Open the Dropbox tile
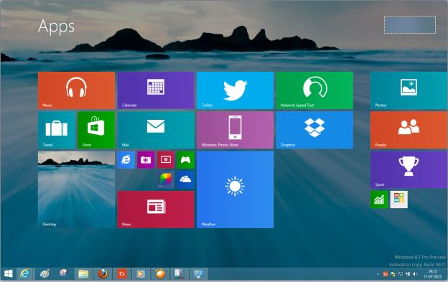The height and width of the screenshot is (282, 448). [x=314, y=130]
